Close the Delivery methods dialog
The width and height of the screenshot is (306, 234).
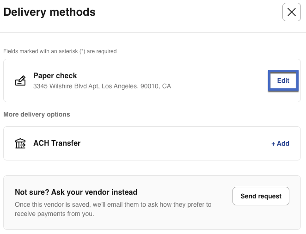tap(291, 12)
